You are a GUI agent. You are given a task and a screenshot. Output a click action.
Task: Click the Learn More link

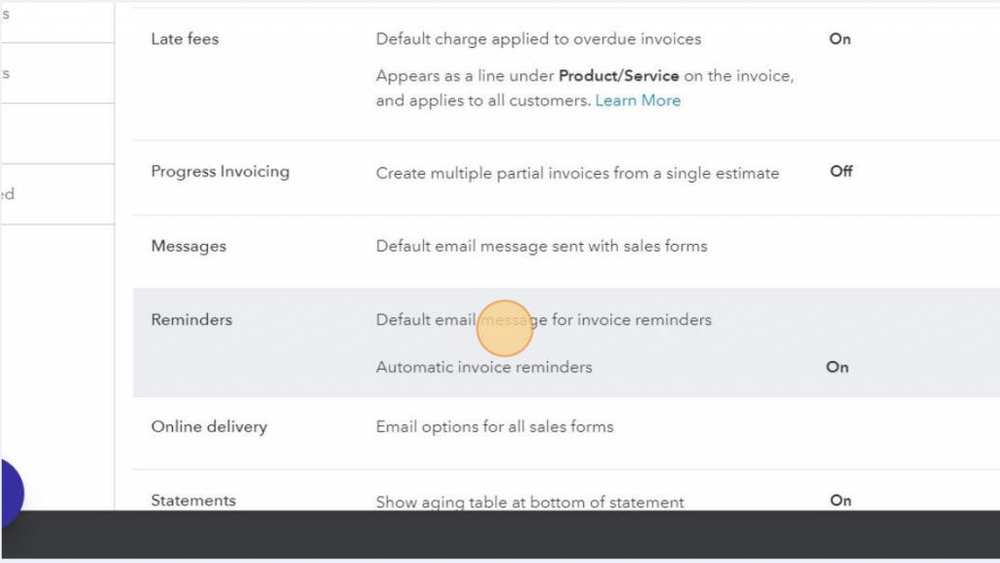pos(638,101)
